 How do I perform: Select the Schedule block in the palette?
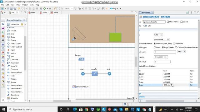(12, 98)
